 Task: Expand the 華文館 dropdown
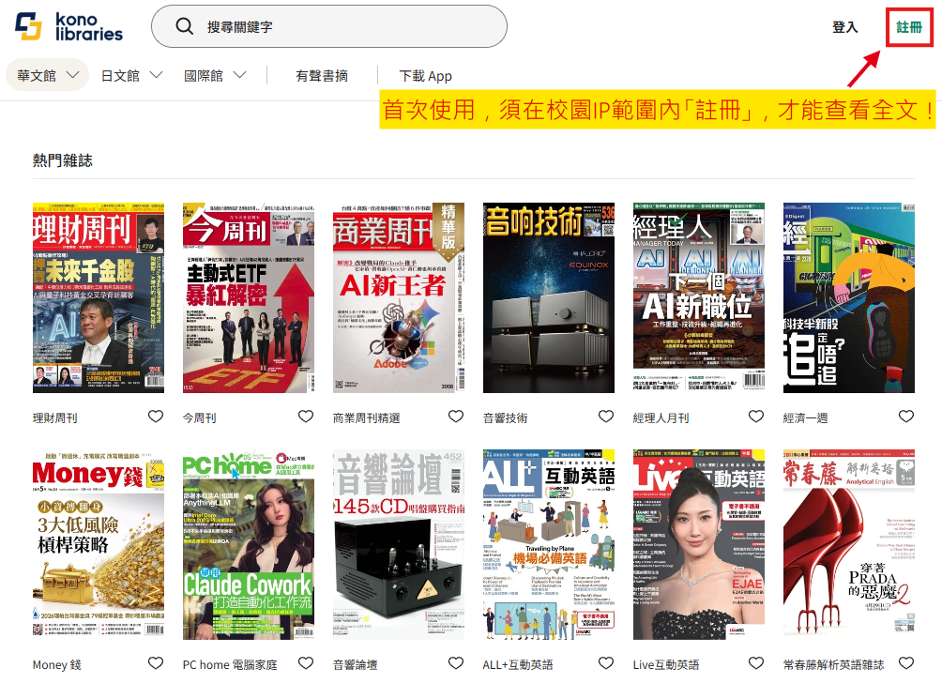click(48, 75)
